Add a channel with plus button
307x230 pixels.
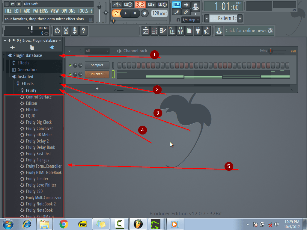pyautogui.click(x=97, y=89)
